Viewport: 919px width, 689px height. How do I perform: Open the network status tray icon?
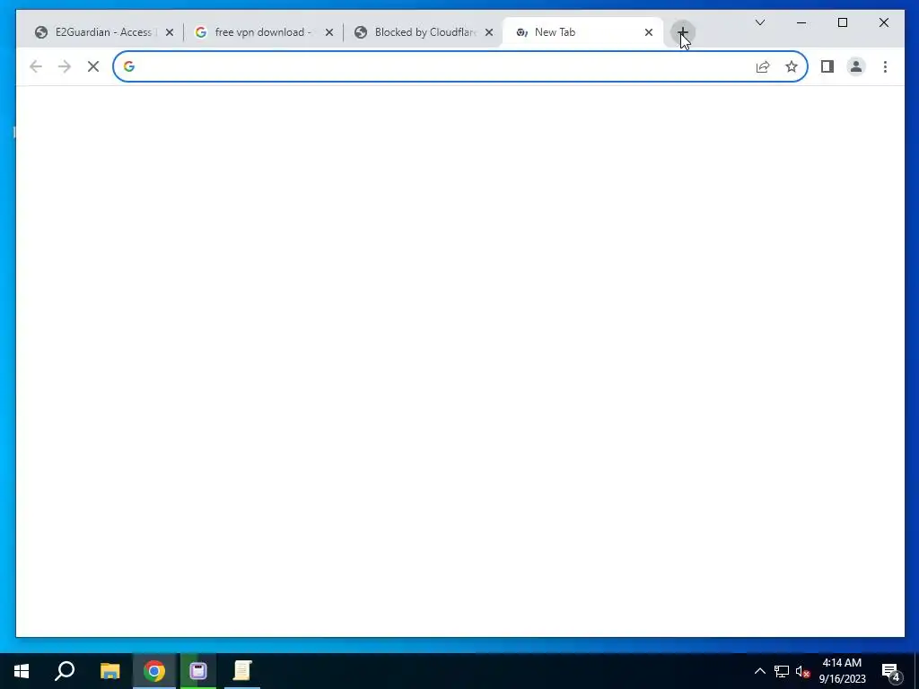pos(782,671)
